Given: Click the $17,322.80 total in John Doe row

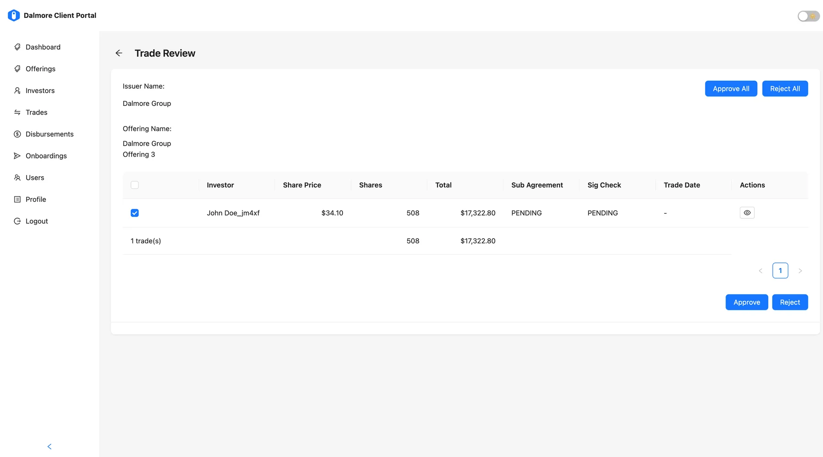Looking at the screenshot, I should 478,213.
